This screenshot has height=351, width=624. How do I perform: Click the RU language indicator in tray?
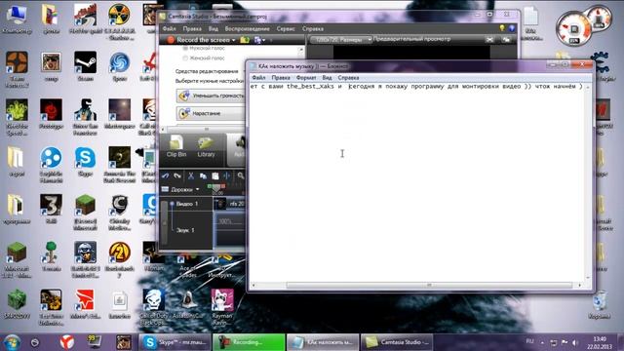click(x=529, y=341)
